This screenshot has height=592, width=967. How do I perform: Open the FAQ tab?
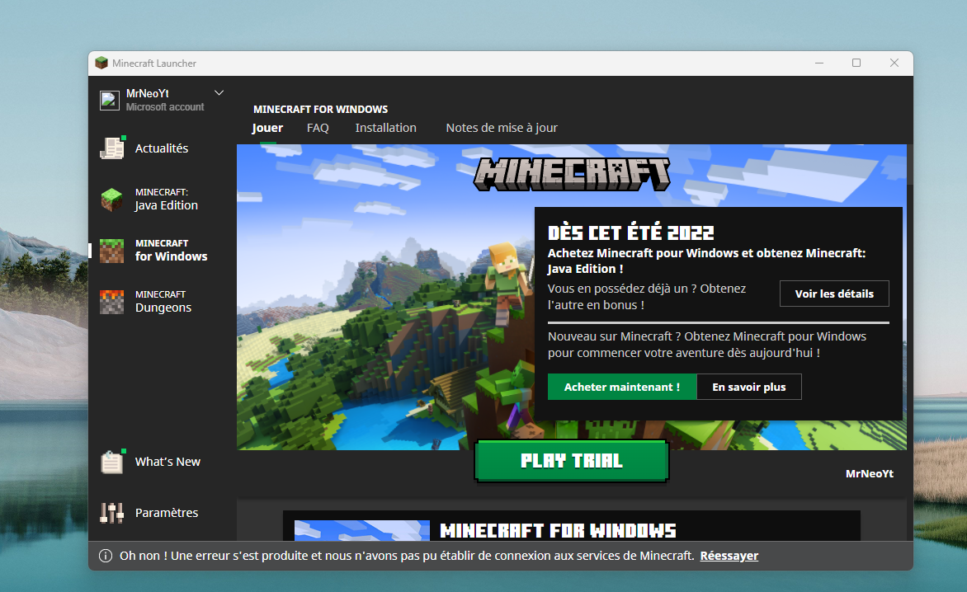[x=318, y=128]
